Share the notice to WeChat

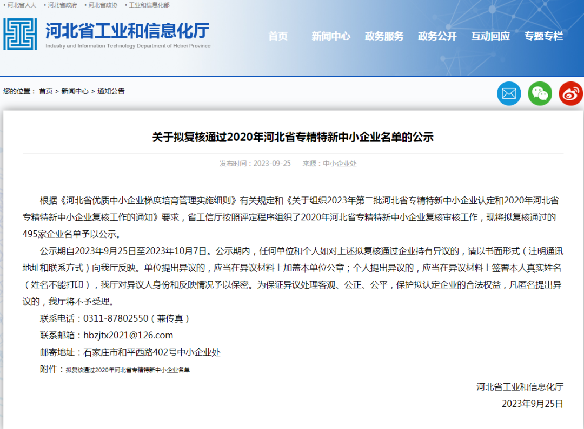click(x=540, y=93)
